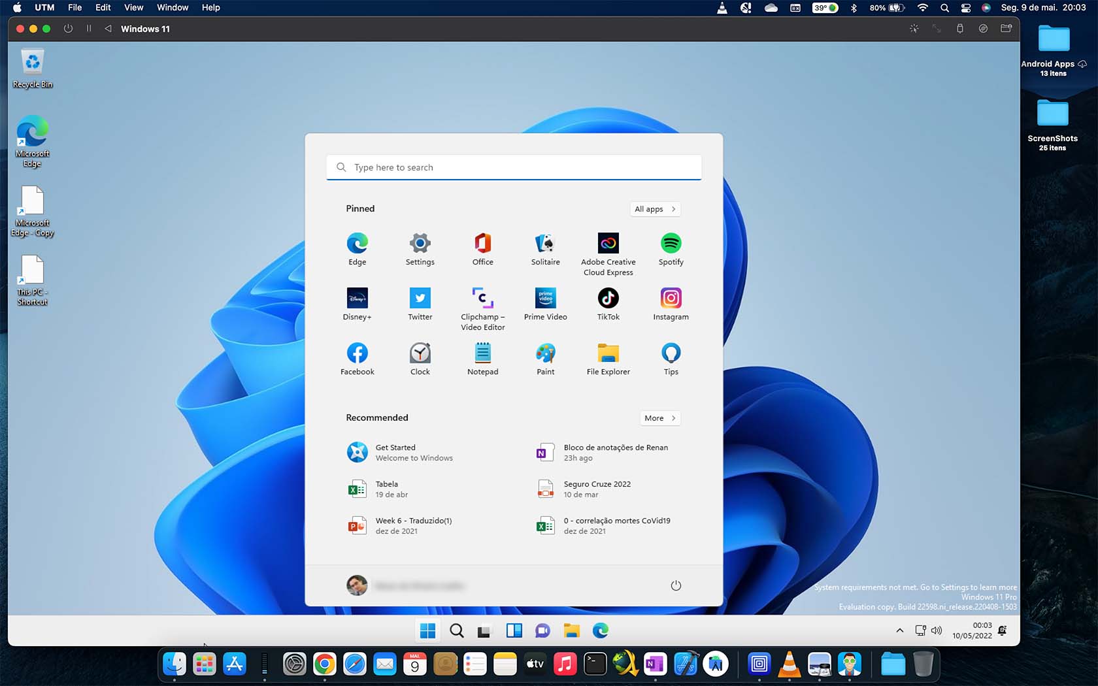The width and height of the screenshot is (1098, 686).
Task: Open the View menu
Action: (x=133, y=7)
